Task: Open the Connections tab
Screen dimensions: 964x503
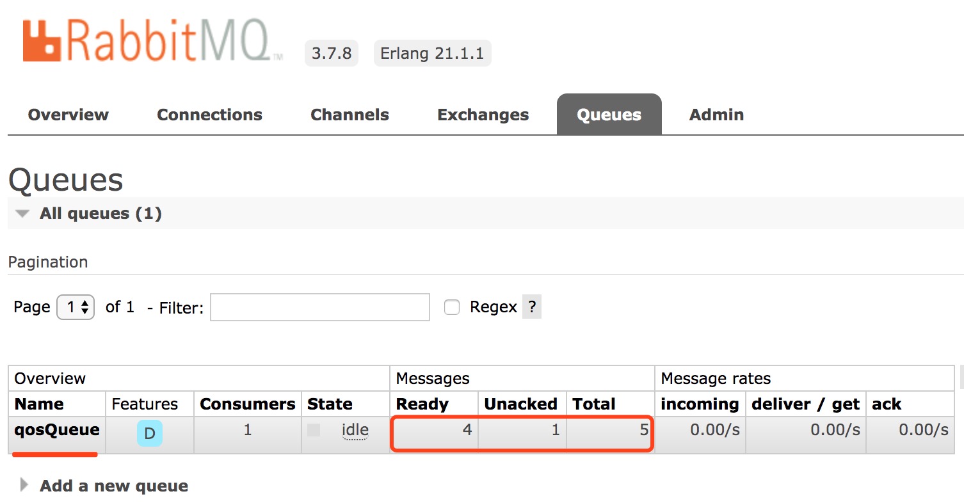Action: pyautogui.click(x=209, y=115)
